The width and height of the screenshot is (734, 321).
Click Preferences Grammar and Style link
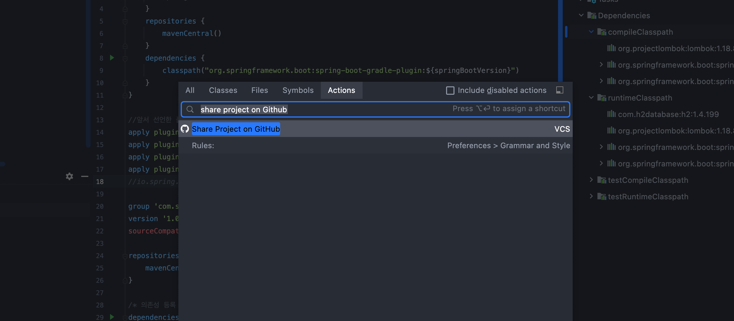pos(509,145)
